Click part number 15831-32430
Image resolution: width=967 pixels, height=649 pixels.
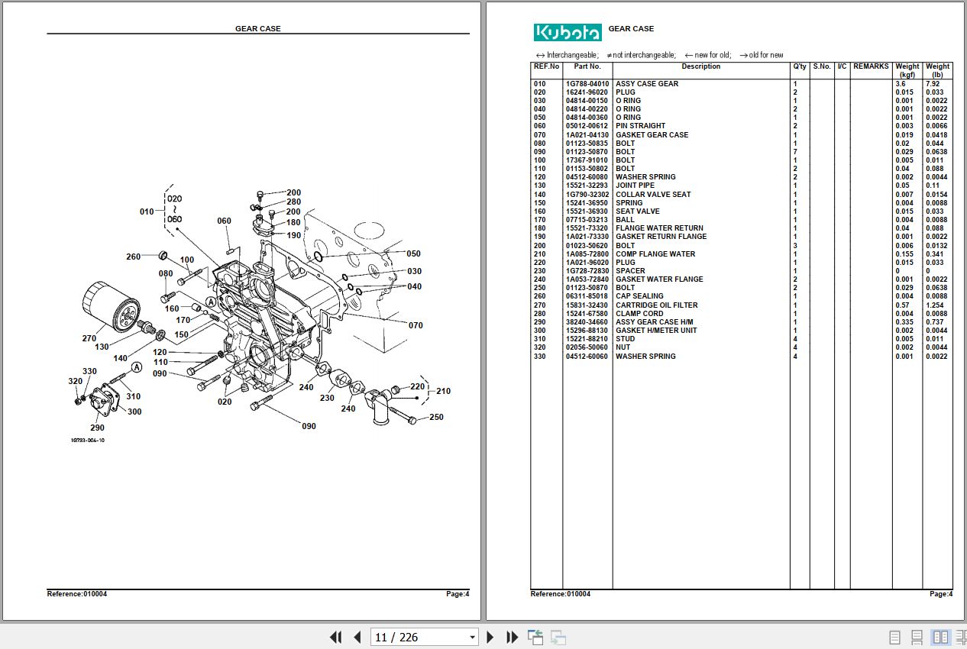[x=587, y=305]
